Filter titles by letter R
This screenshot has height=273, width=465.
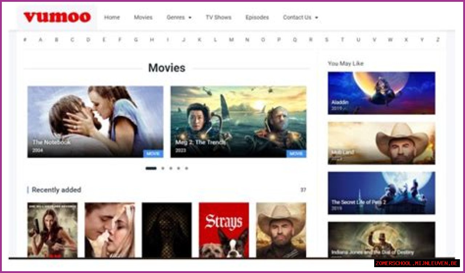pyautogui.click(x=311, y=40)
